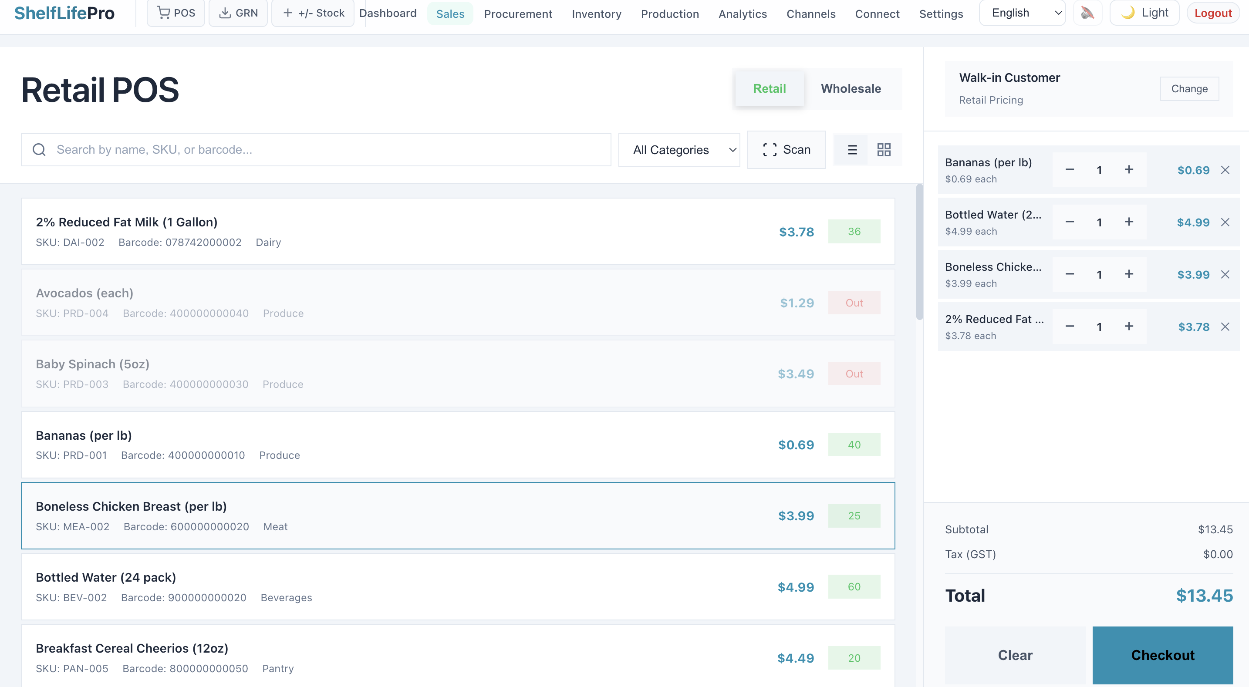Remove Bananas from cart with X
The width and height of the screenshot is (1249, 687).
click(x=1225, y=170)
